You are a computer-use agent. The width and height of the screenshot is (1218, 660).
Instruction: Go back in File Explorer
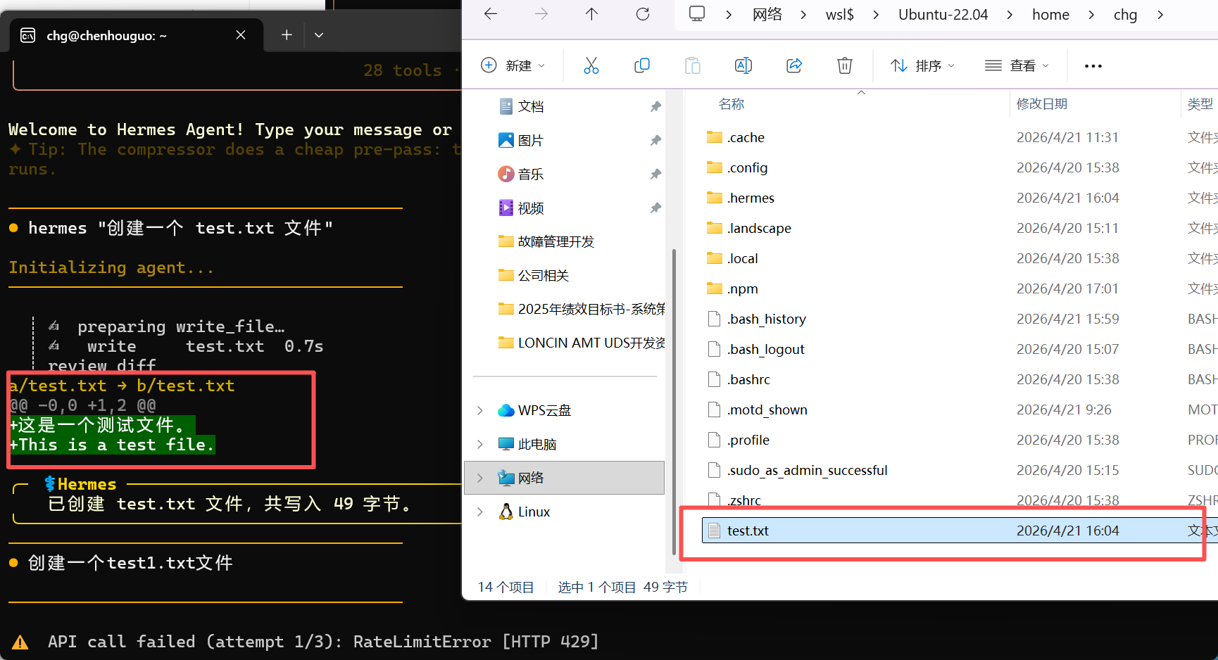click(491, 14)
